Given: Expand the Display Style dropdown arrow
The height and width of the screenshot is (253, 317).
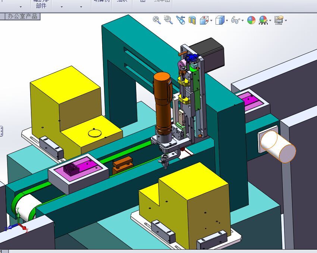Looking at the screenshot, I should [227, 21].
